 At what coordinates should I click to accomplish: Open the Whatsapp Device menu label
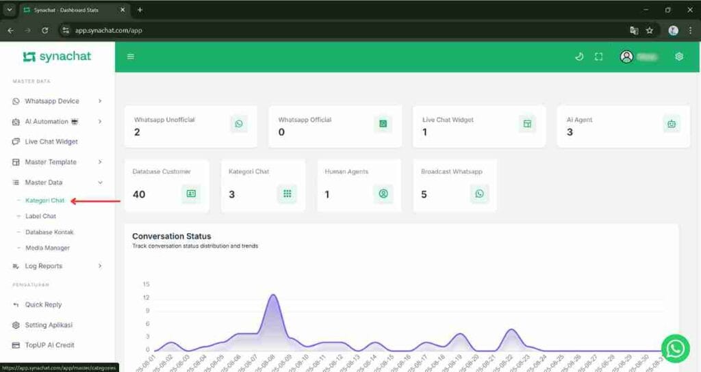[52, 101]
